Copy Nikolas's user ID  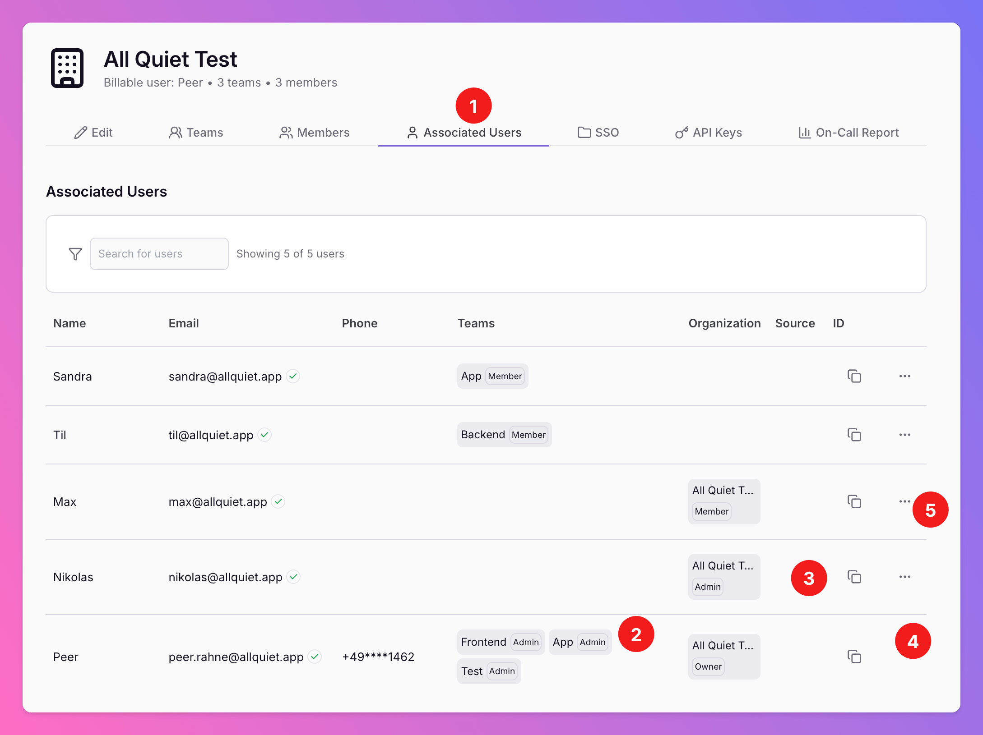click(x=854, y=577)
